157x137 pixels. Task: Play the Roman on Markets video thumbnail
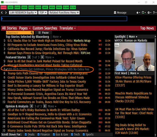[134, 57]
